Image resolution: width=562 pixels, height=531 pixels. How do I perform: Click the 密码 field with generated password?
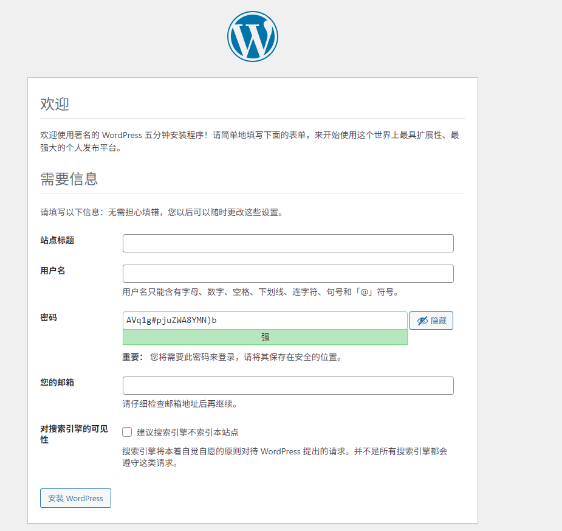pyautogui.click(x=265, y=321)
